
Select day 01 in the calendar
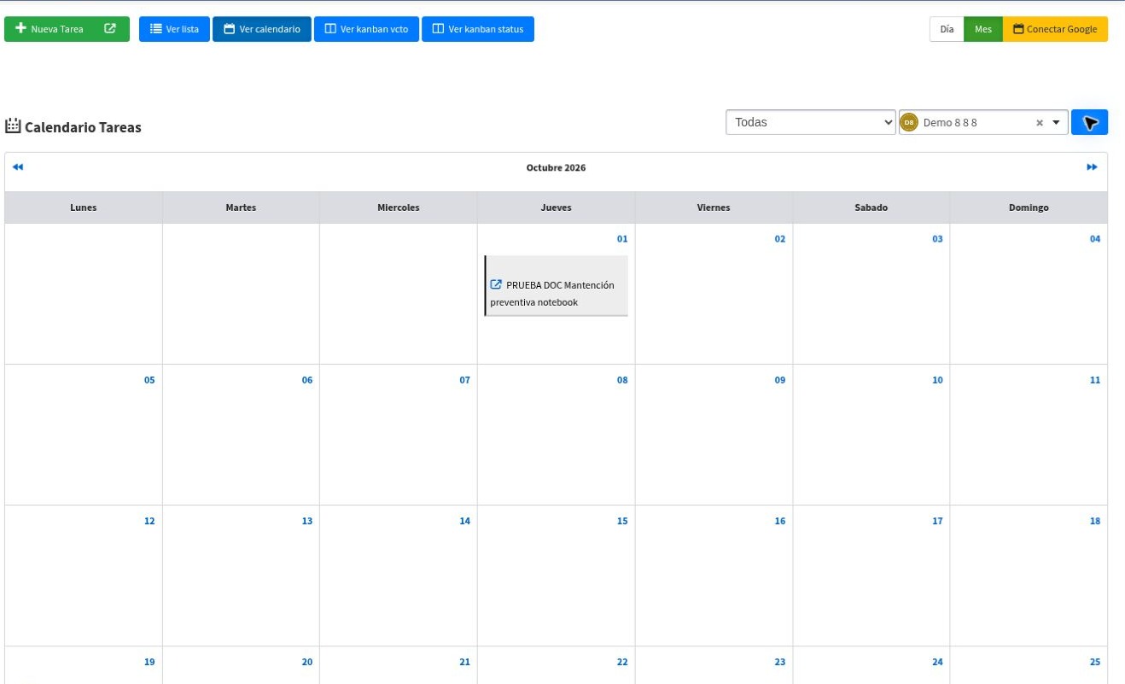pos(622,239)
